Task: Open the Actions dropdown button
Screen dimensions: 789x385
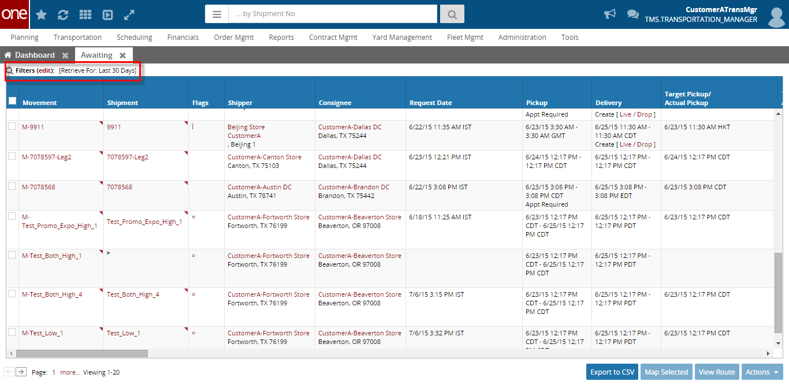Action: pos(761,372)
